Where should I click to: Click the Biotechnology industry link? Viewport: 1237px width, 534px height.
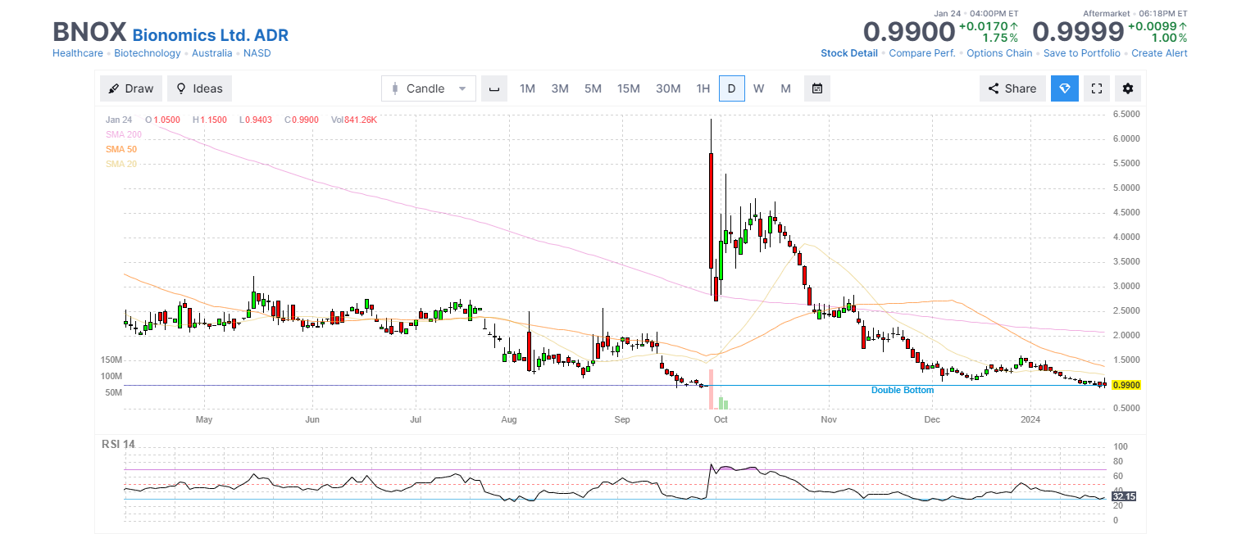[148, 53]
